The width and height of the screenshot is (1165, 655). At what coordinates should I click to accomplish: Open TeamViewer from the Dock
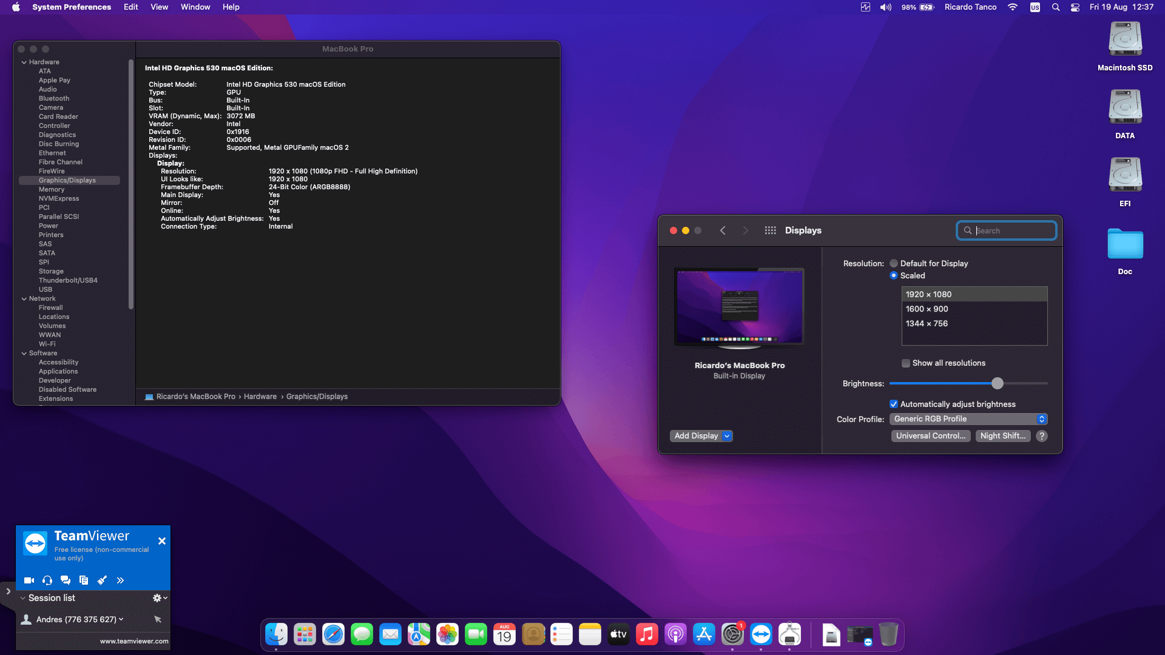(761, 634)
